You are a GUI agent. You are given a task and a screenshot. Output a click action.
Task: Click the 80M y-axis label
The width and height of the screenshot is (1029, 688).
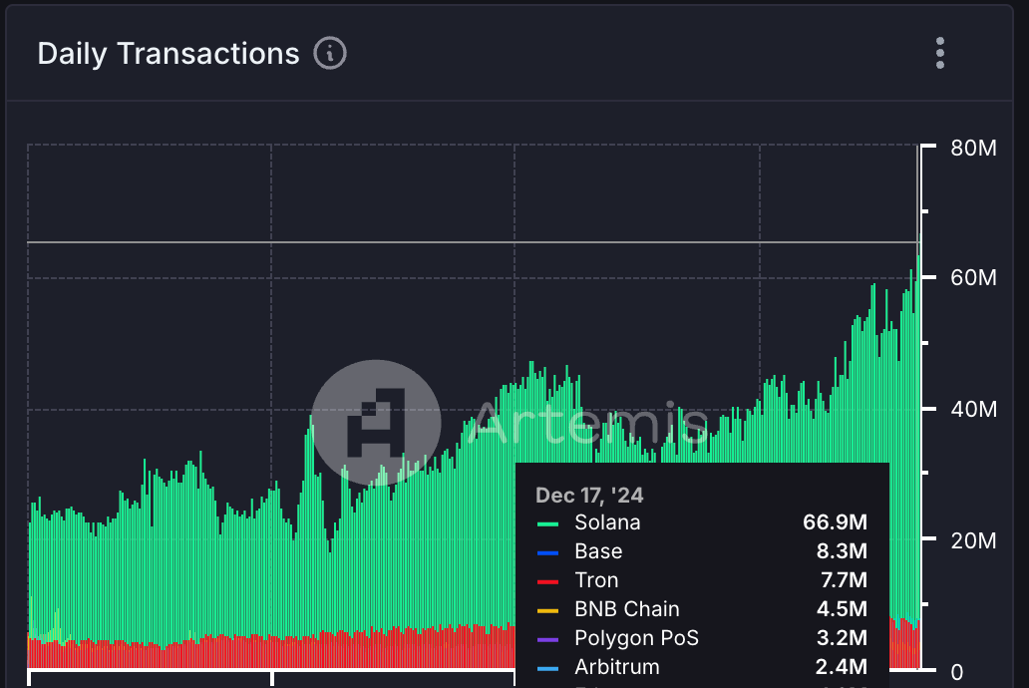click(x=973, y=149)
